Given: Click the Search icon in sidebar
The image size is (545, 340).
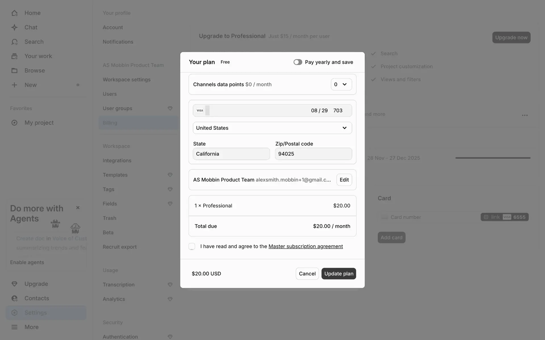Looking at the screenshot, I should [x=14, y=42].
